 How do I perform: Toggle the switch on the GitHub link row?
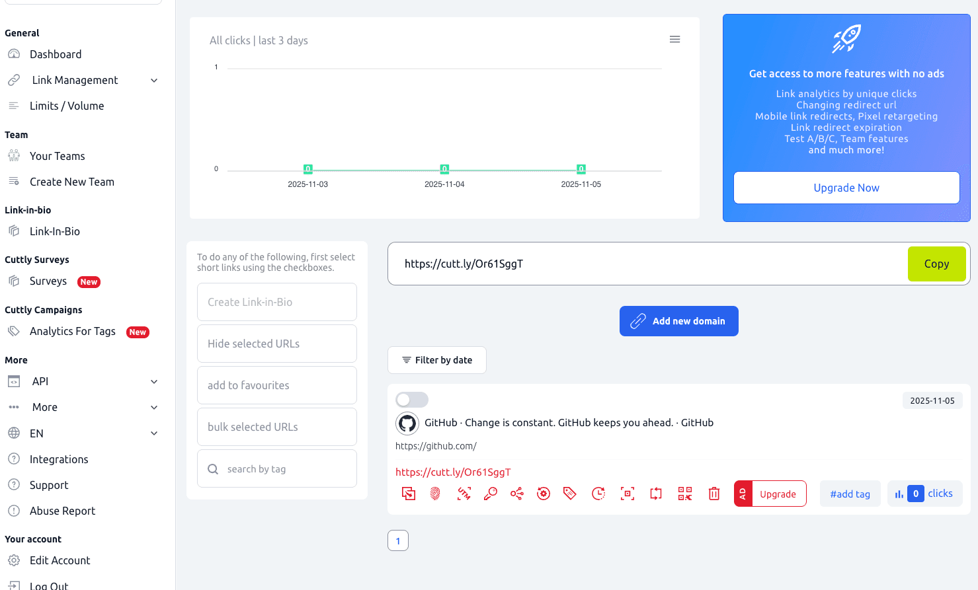(411, 400)
